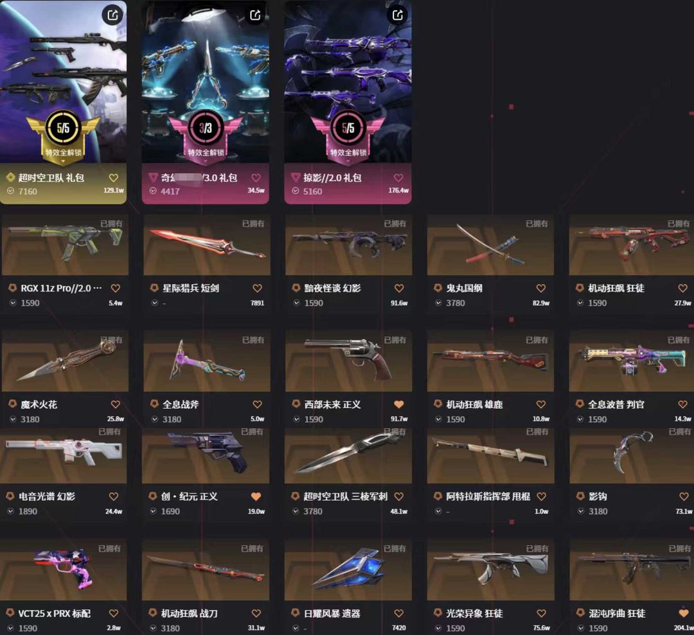Favorite the 鬼丸国纲 katana skin
This screenshot has height=635, width=694.
coord(541,288)
